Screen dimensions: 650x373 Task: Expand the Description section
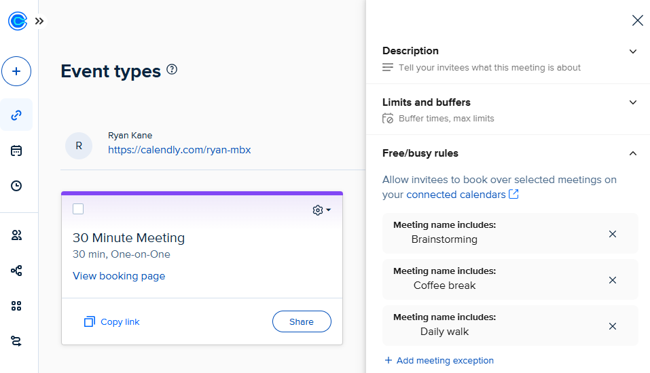tap(633, 52)
